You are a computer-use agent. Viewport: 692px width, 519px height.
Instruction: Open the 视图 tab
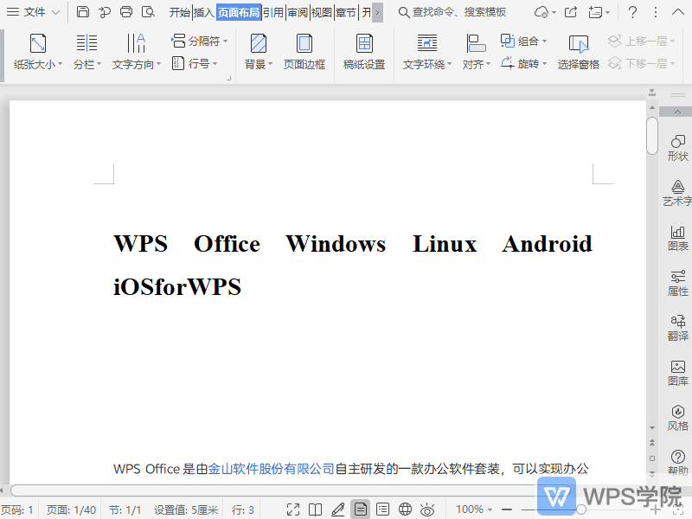(321, 12)
